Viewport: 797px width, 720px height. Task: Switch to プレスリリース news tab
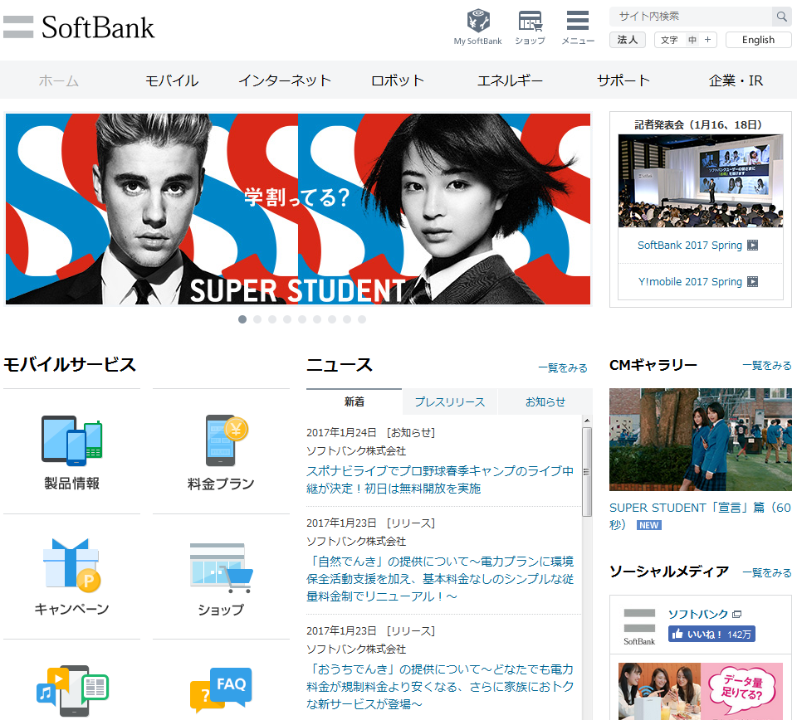450,402
